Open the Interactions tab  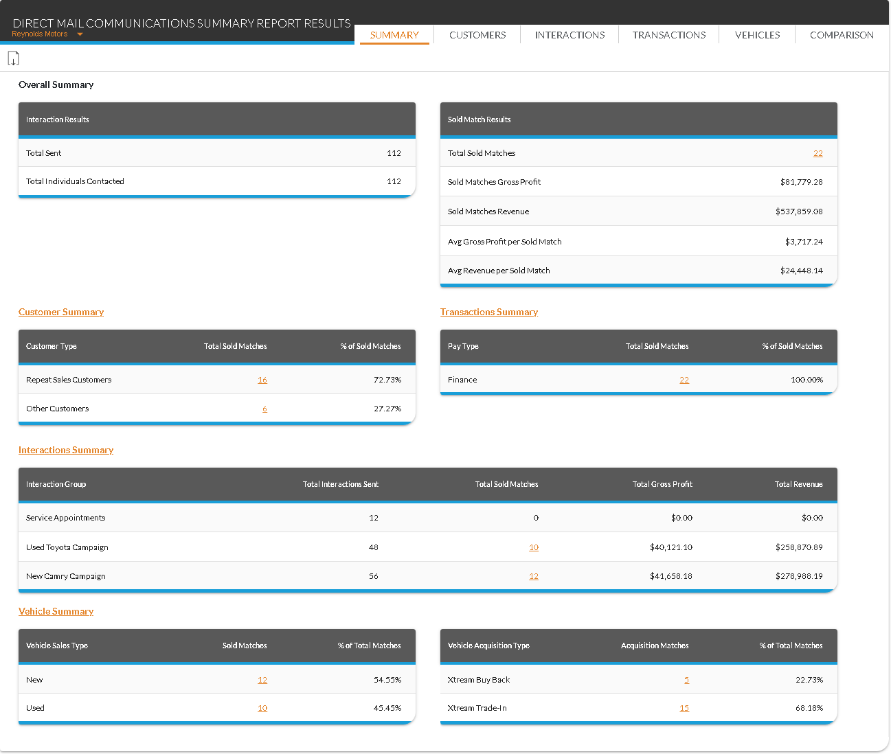pos(569,35)
